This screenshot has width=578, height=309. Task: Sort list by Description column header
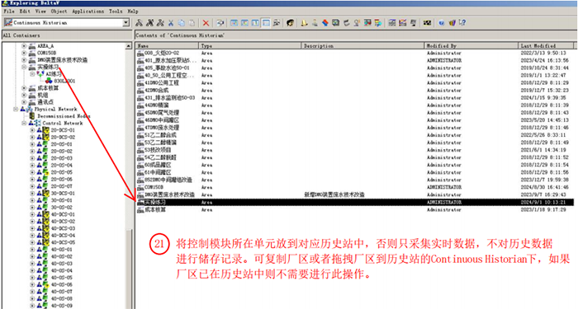coord(363,46)
